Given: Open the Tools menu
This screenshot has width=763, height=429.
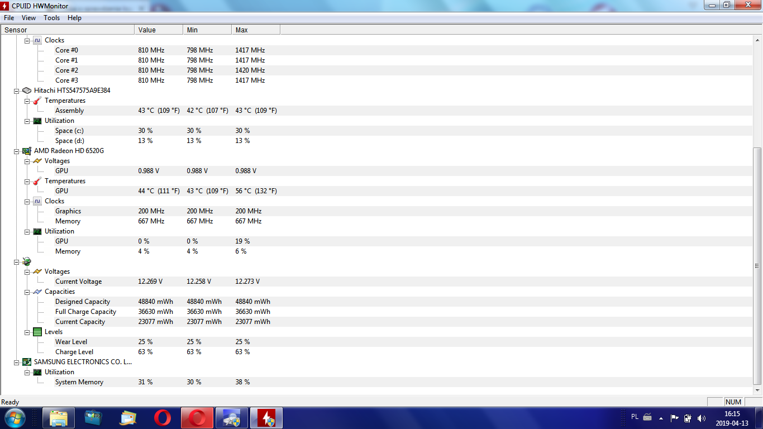Looking at the screenshot, I should (x=51, y=18).
